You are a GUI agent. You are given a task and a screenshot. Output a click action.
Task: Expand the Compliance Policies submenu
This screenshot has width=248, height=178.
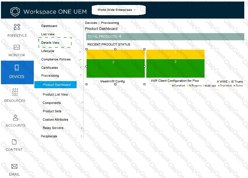click(x=80, y=60)
